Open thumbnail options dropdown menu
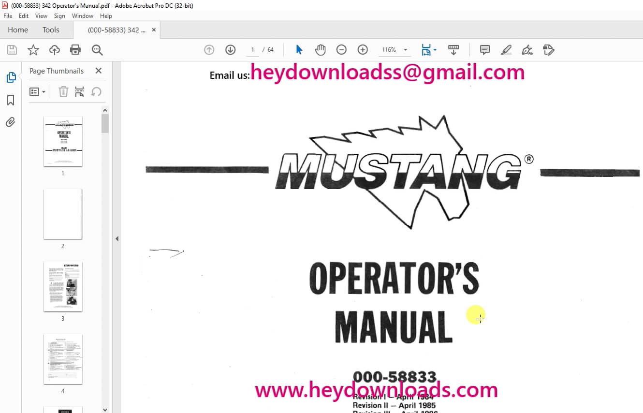 tap(37, 91)
